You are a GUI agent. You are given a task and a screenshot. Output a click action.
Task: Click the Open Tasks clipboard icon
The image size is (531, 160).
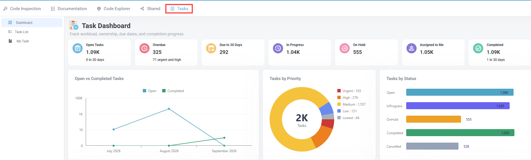point(78,48)
